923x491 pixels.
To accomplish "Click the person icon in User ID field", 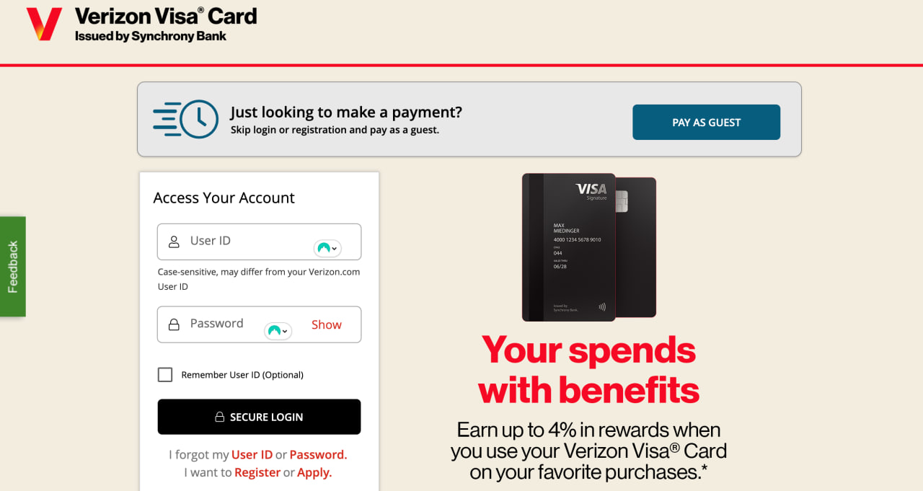I will click(x=174, y=242).
